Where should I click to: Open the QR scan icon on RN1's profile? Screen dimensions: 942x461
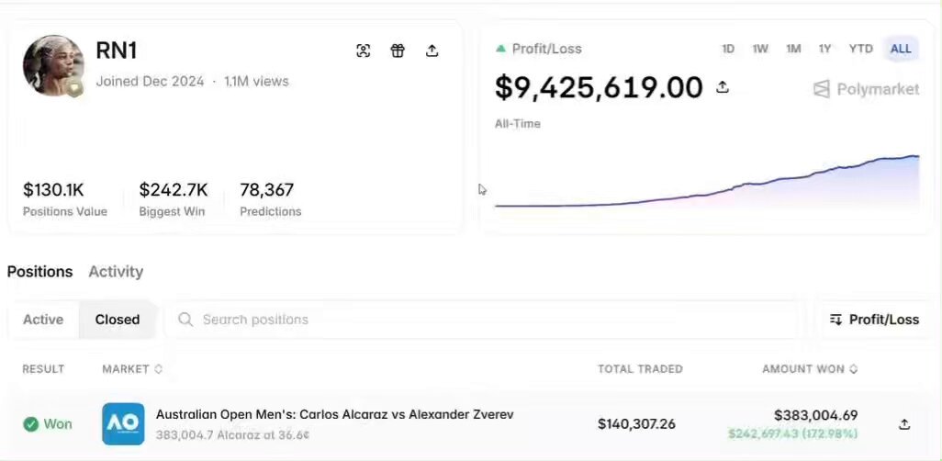pyautogui.click(x=363, y=51)
